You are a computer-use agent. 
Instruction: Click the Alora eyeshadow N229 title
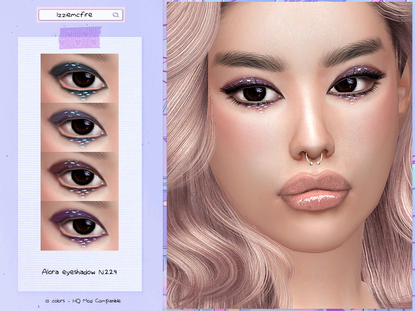[x=80, y=272]
